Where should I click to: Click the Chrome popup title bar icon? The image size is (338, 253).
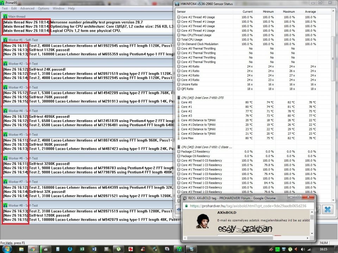185,198
